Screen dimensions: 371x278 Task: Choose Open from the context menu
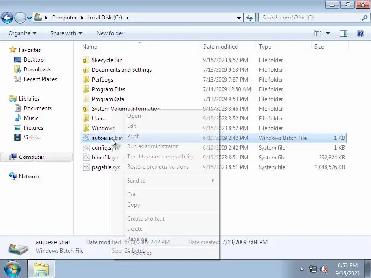(x=166, y=116)
